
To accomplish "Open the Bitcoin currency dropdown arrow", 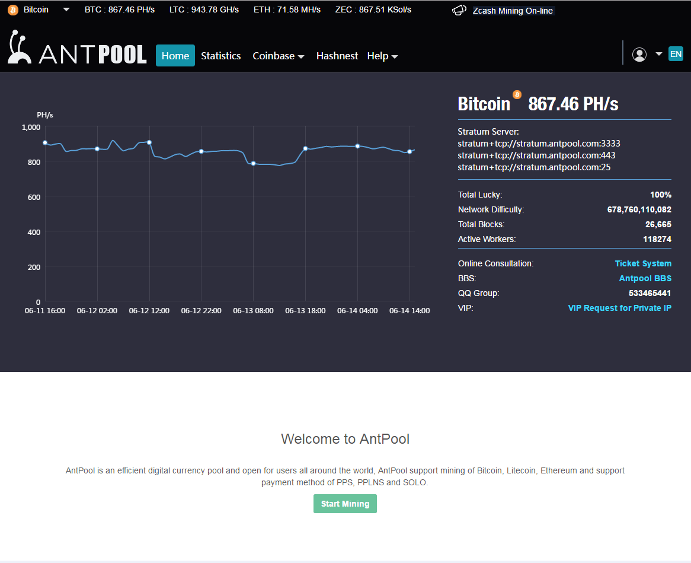I will 66,9.
